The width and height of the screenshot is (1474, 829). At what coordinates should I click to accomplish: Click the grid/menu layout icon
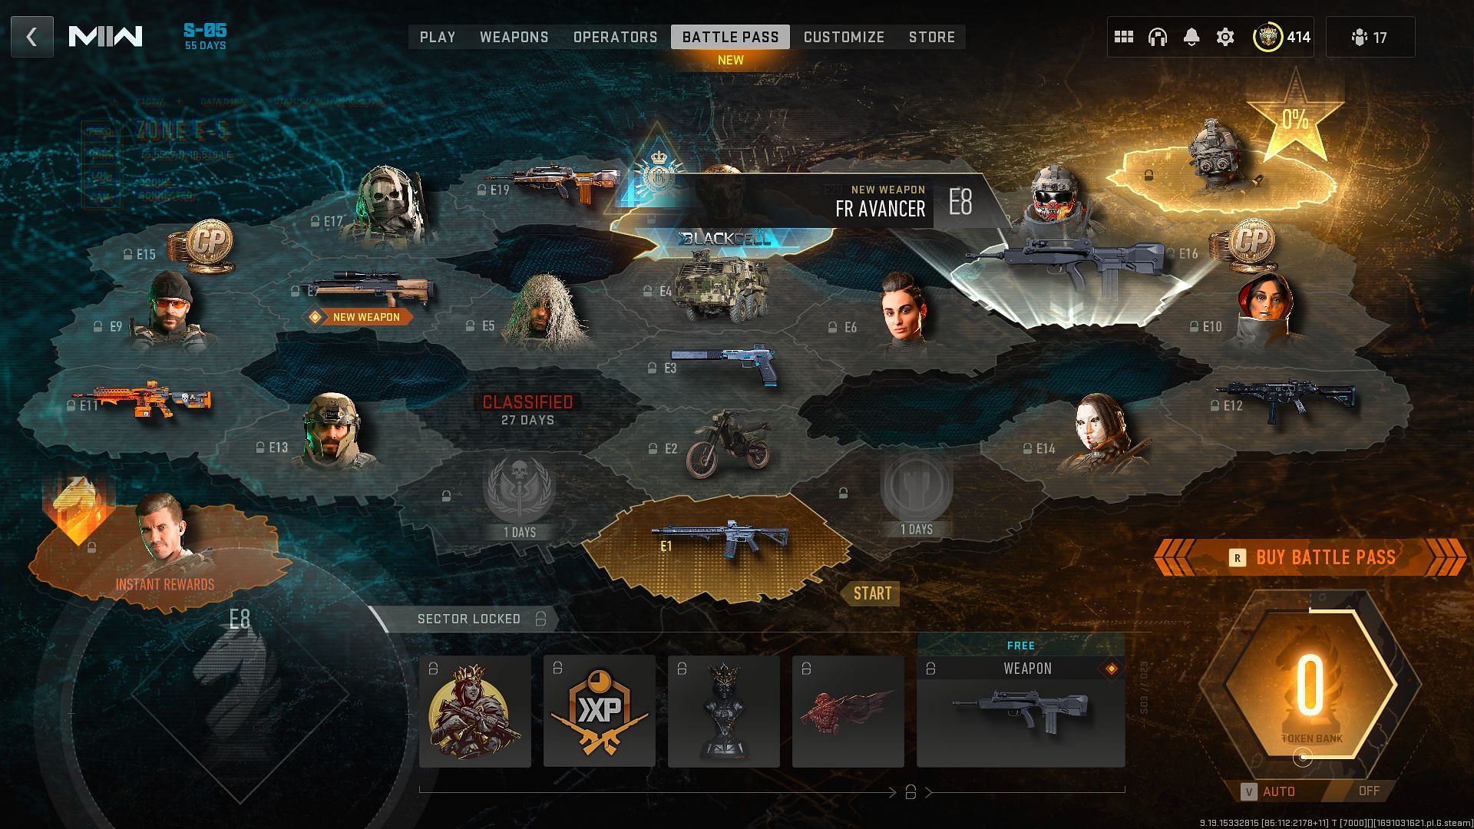point(1122,36)
